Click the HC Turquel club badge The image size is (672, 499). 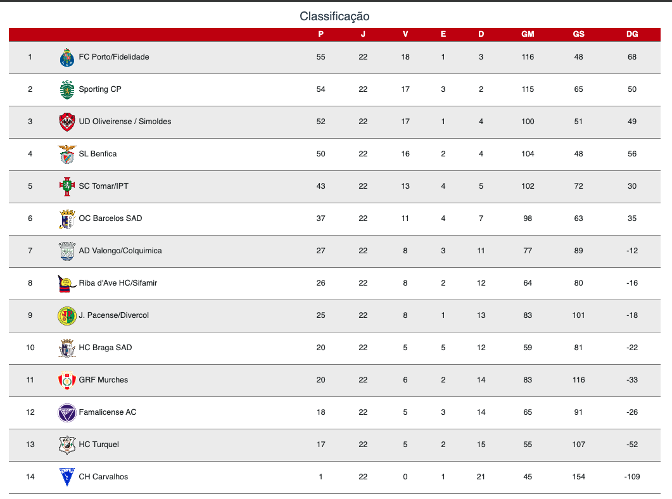pyautogui.click(x=67, y=445)
